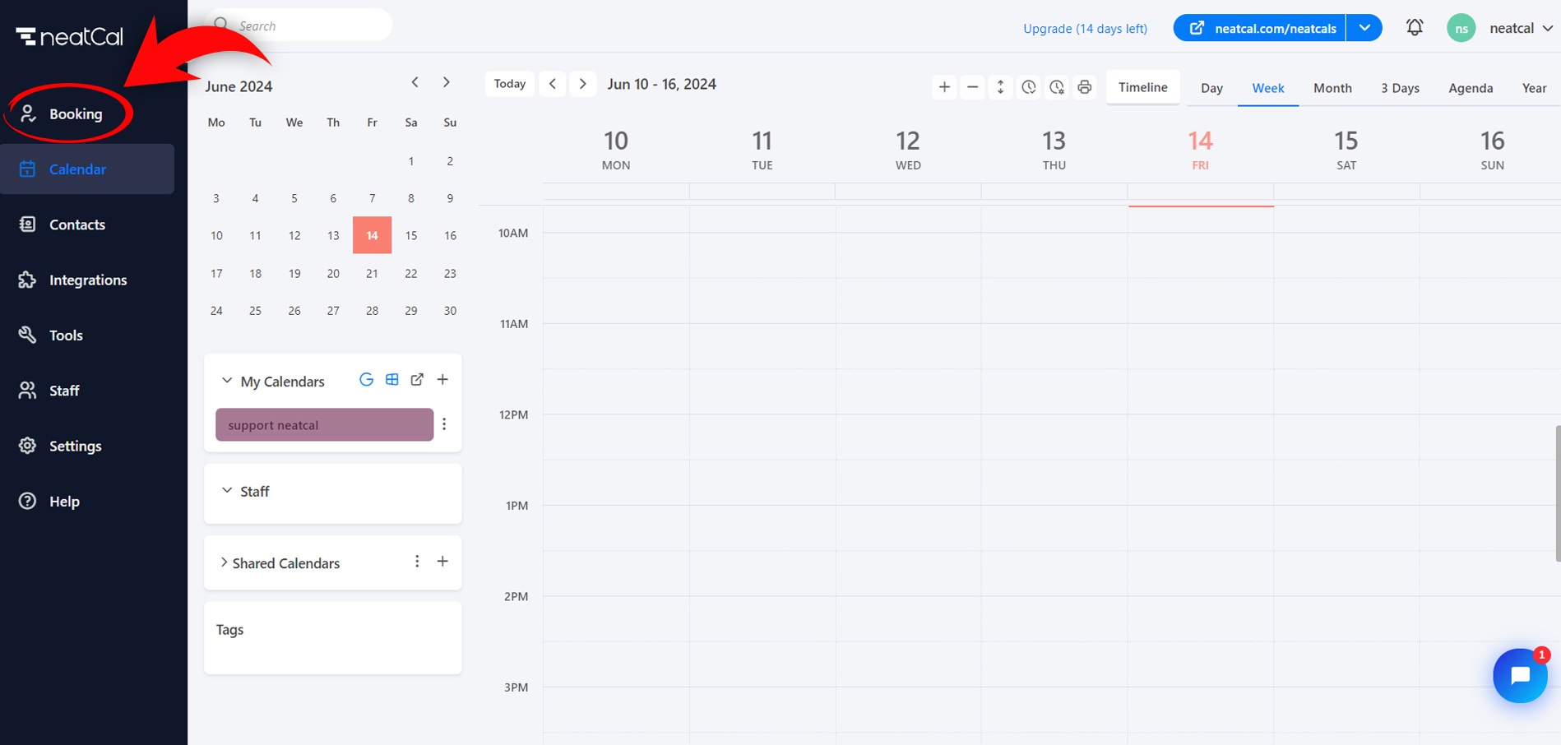Open Tools from the sidebar
This screenshot has height=745, width=1561.
pos(66,335)
